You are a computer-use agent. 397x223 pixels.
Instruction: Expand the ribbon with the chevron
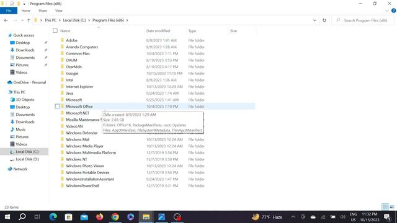(x=386, y=11)
